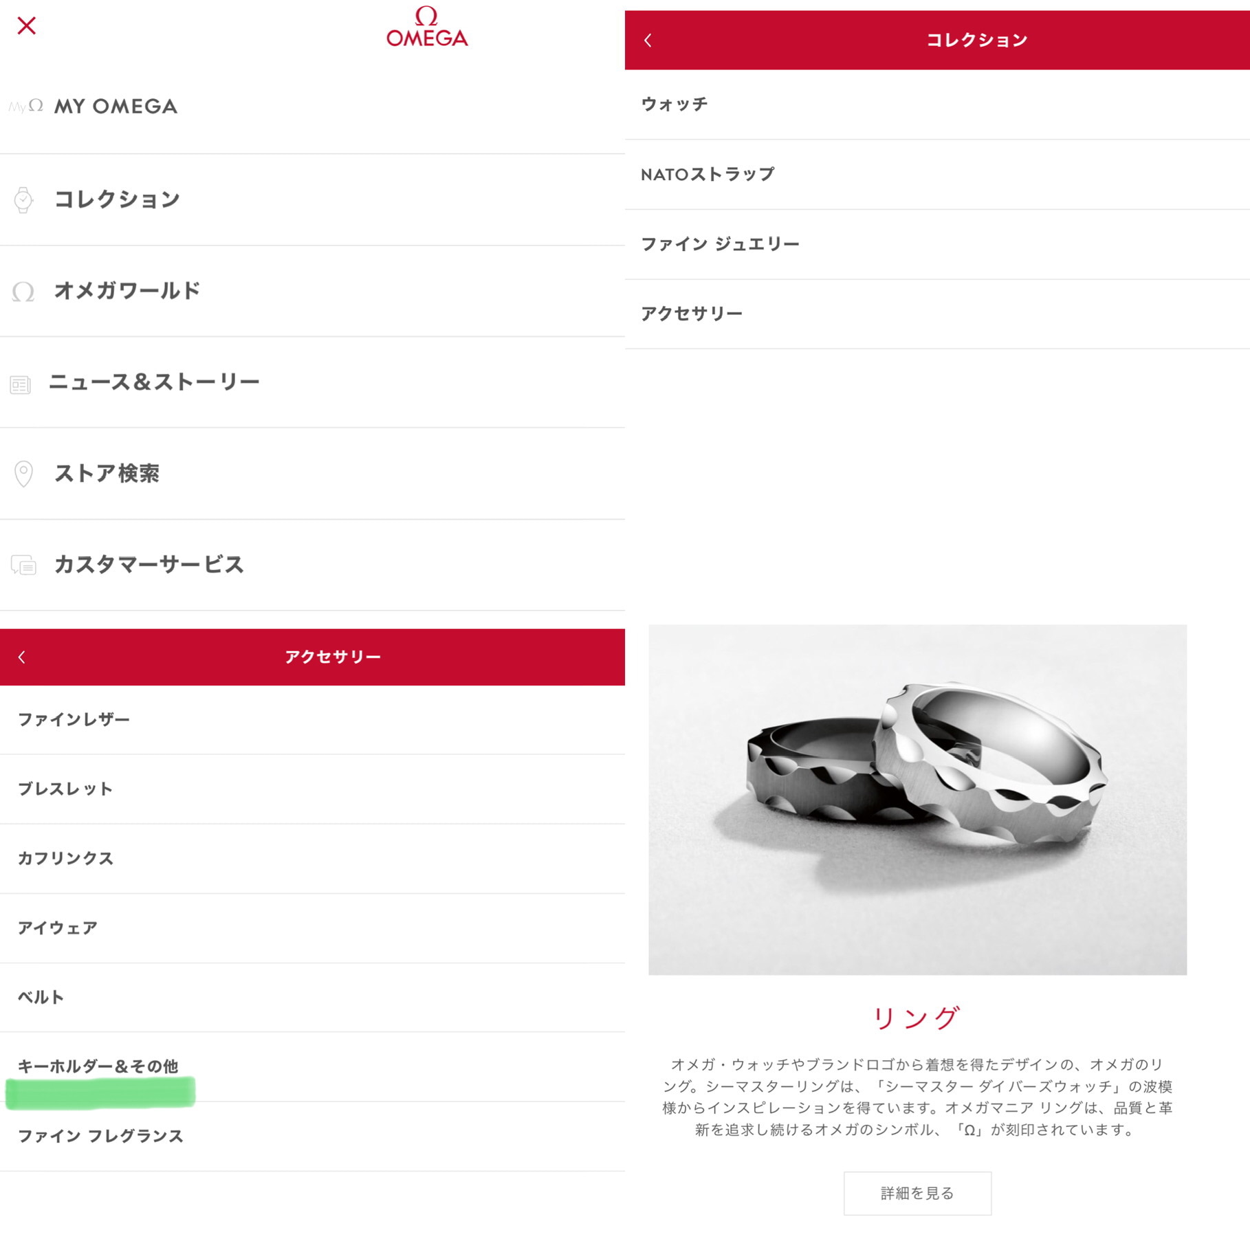Expand the アクセサリー category in collection list
This screenshot has width=1250, height=1250.
coord(937,314)
